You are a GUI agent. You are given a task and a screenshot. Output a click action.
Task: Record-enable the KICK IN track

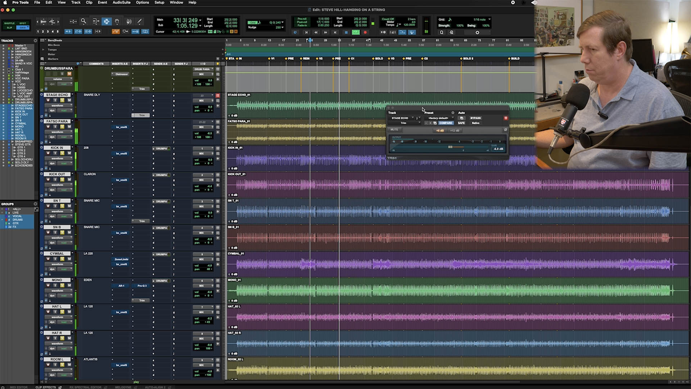tap(48, 153)
